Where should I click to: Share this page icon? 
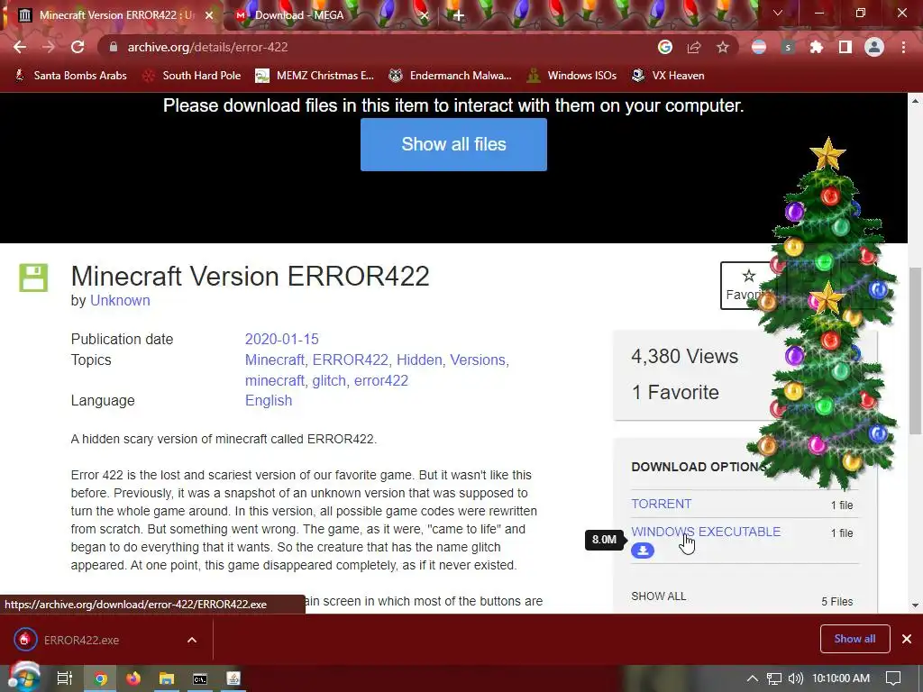coord(694,47)
